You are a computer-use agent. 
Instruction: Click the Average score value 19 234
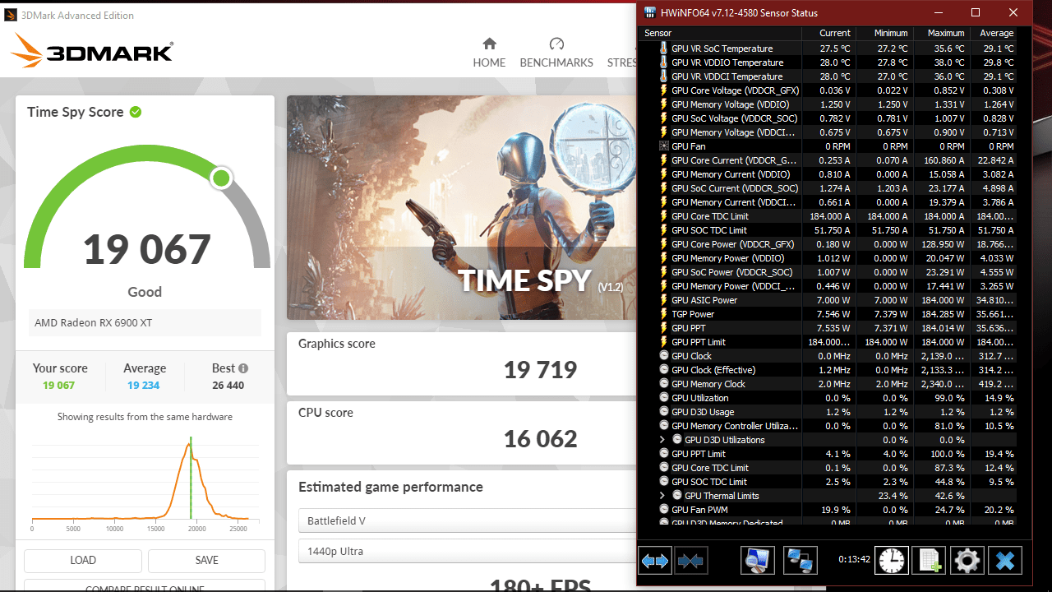point(143,385)
